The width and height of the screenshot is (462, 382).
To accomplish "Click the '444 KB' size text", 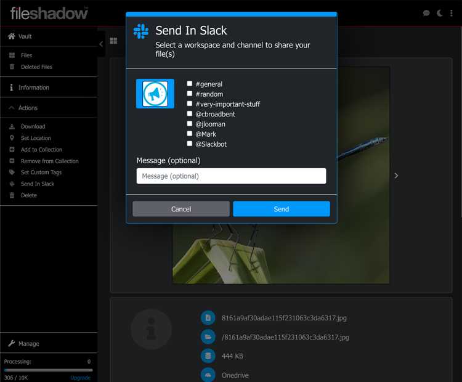I will (x=232, y=356).
